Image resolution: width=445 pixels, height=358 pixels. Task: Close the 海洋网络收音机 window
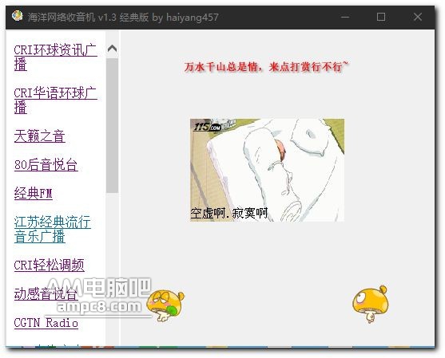pos(418,17)
